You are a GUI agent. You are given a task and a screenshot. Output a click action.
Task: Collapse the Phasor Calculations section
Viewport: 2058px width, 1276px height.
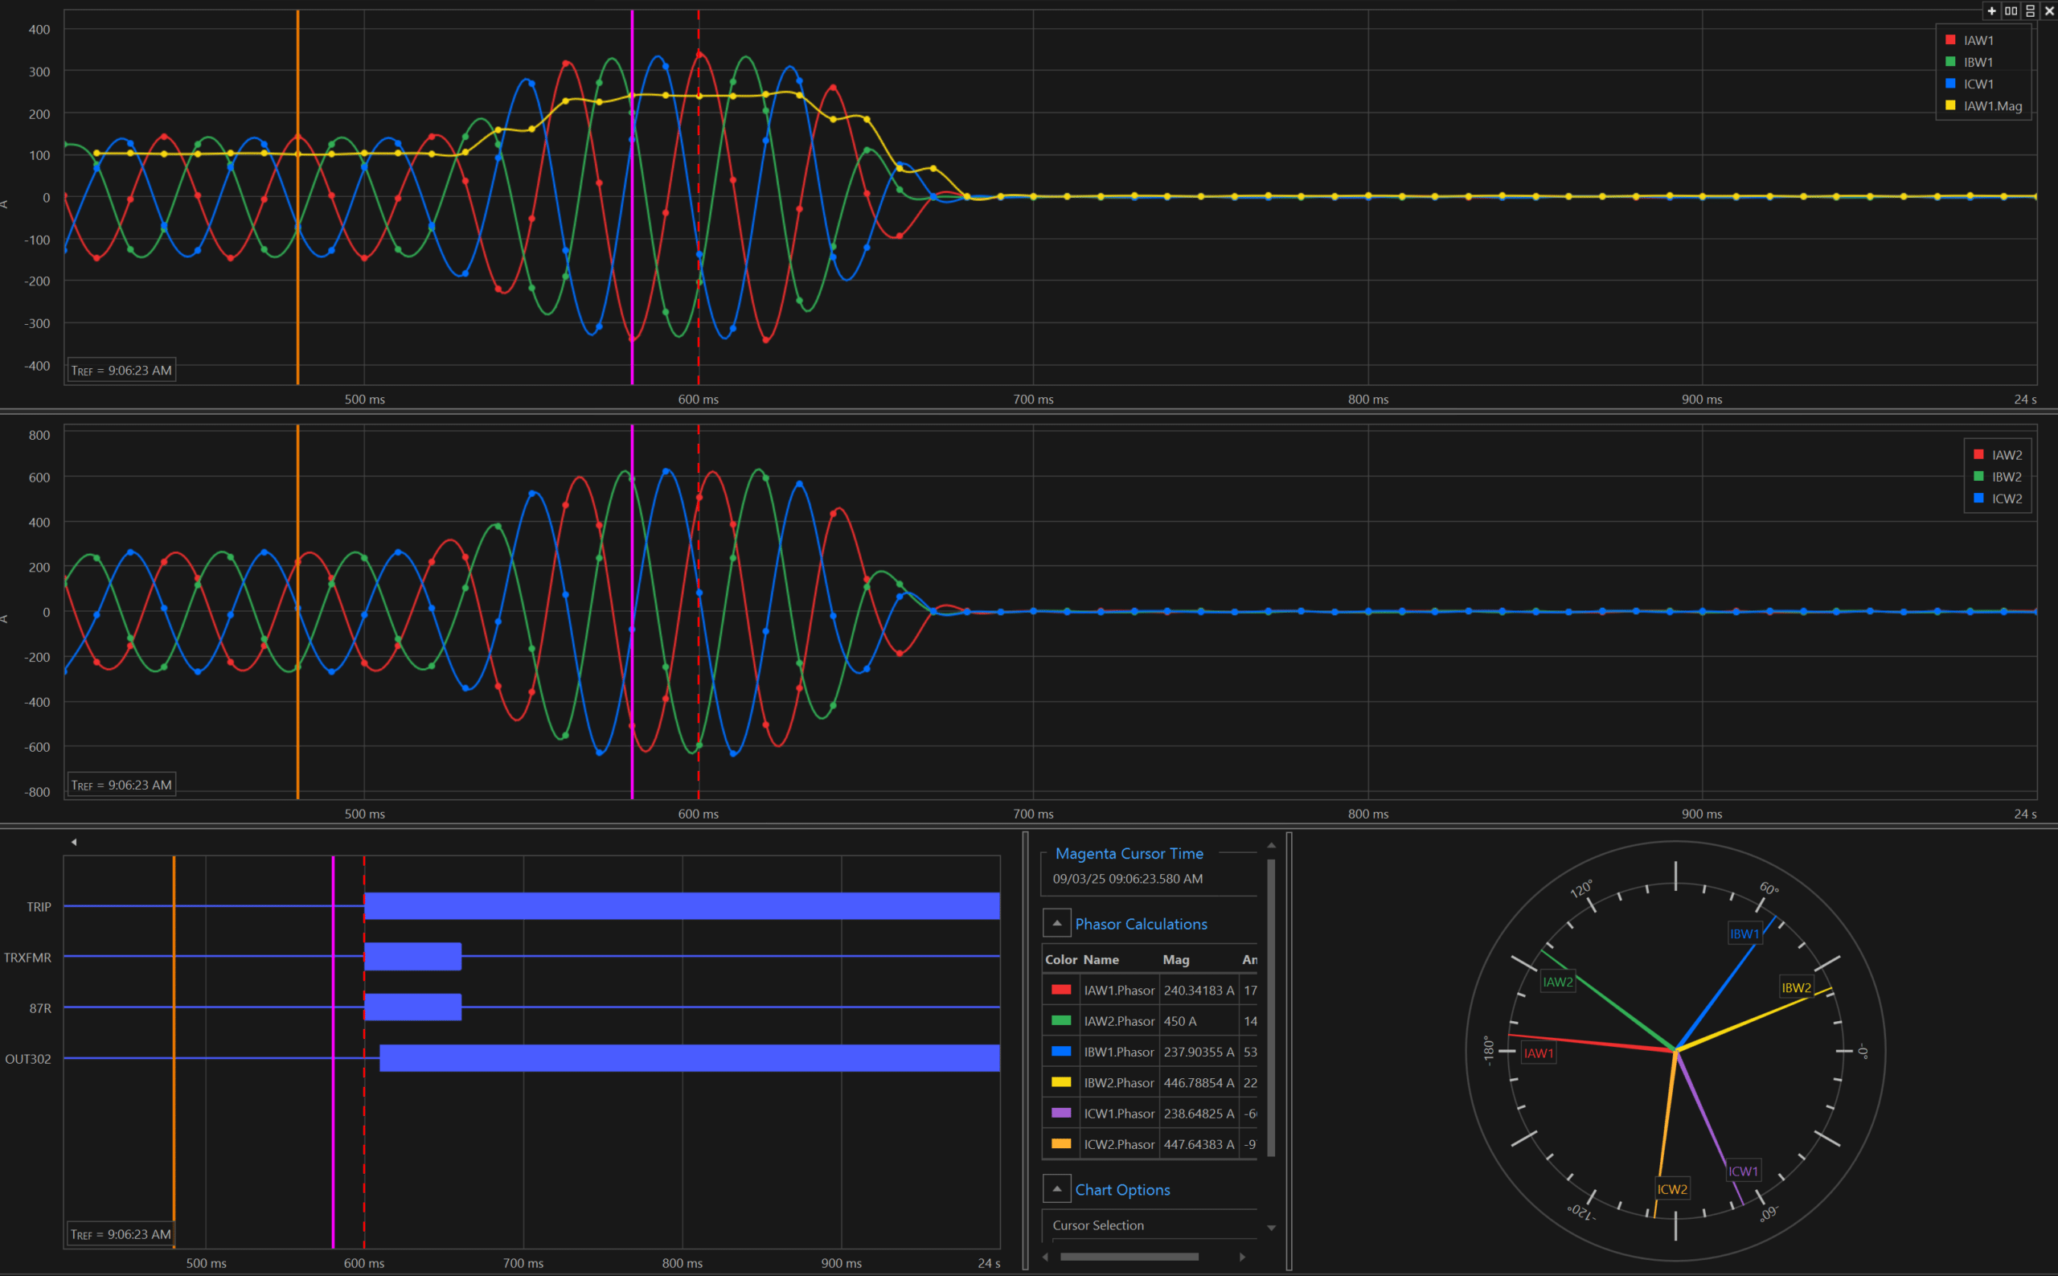1057,923
